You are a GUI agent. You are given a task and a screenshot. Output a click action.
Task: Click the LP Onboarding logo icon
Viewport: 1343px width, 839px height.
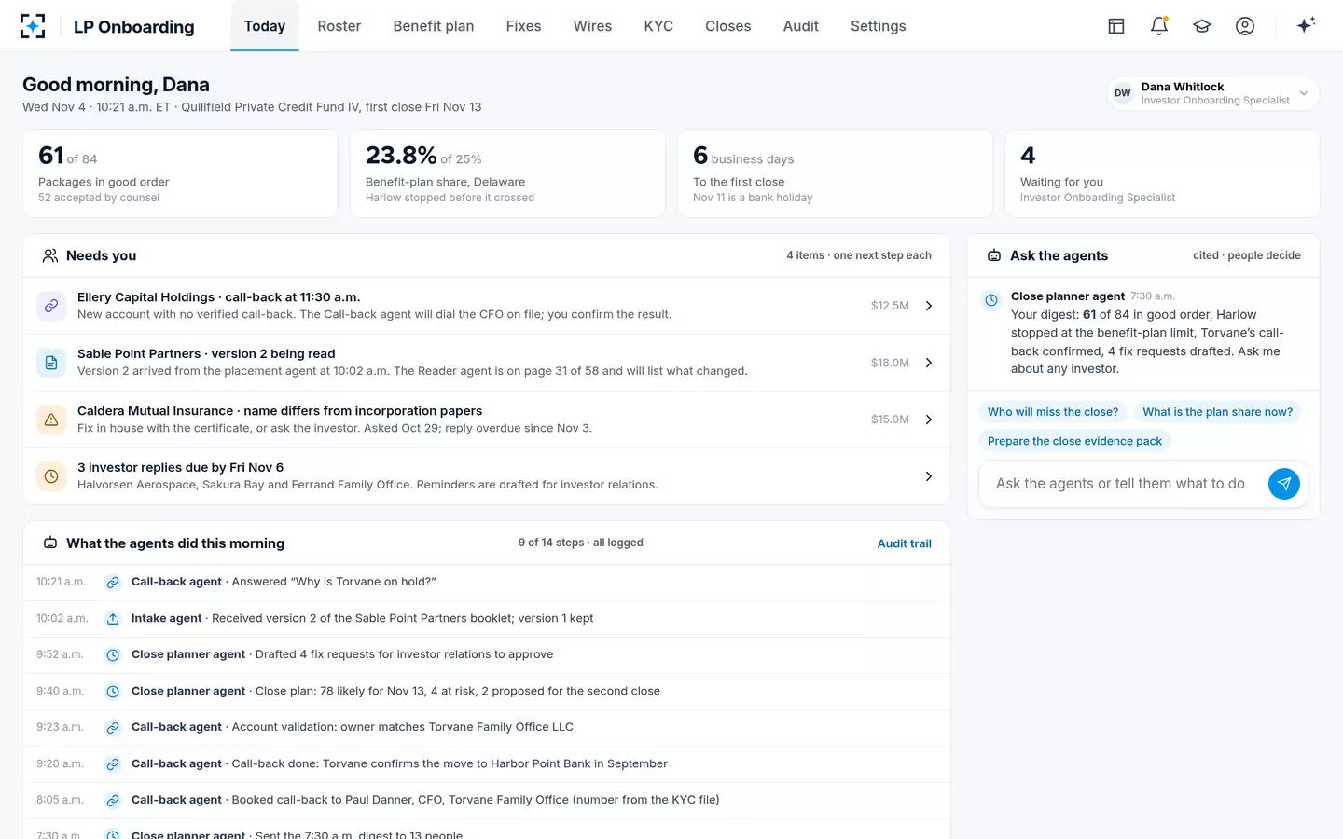coord(33,26)
